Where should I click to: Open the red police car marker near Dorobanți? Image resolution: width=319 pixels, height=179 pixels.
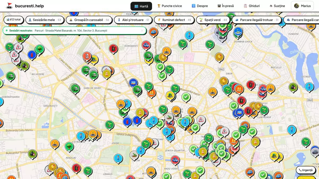point(146,45)
